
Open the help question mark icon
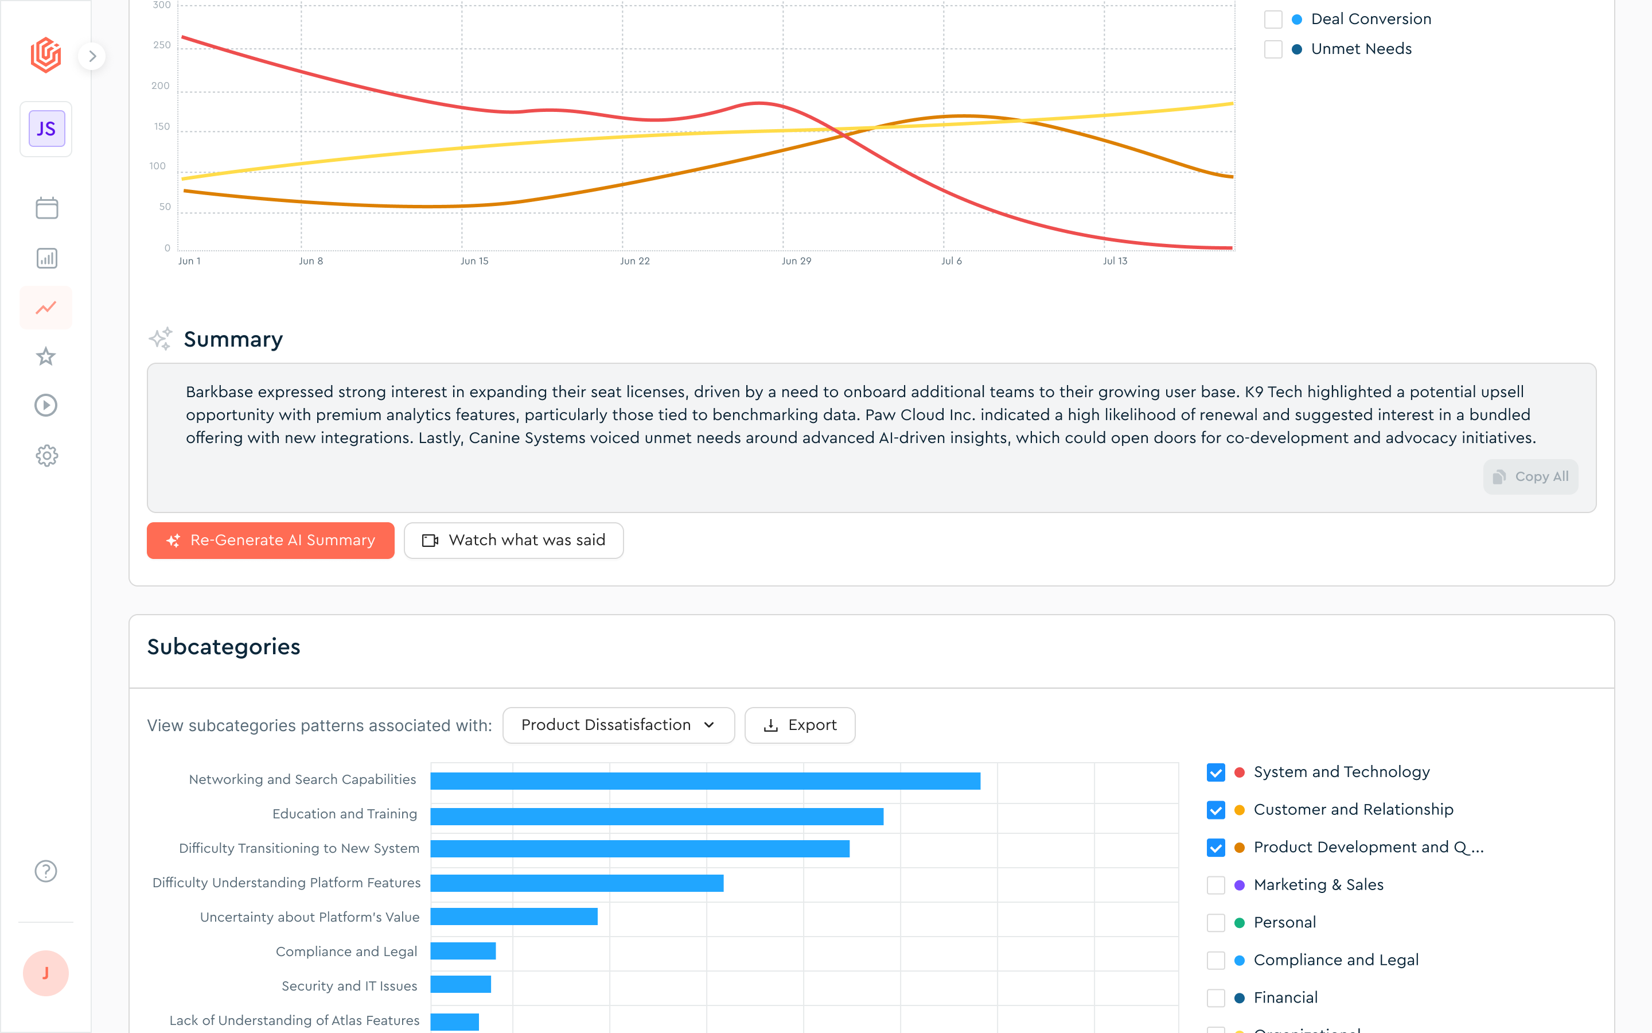click(x=46, y=871)
